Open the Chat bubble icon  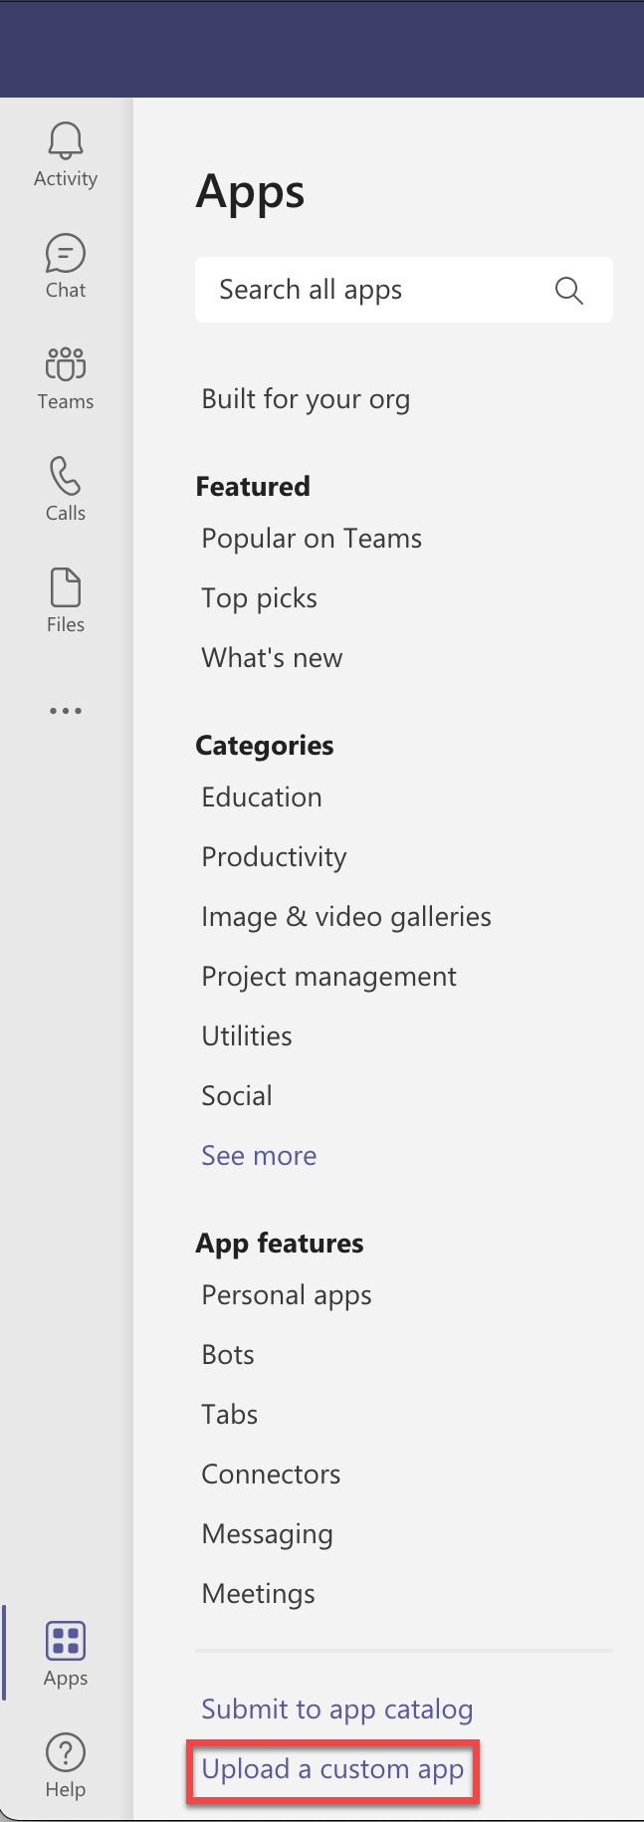click(x=66, y=254)
